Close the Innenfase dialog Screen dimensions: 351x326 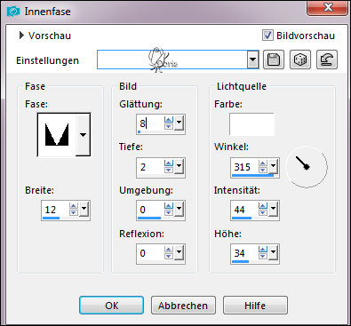click(x=328, y=7)
